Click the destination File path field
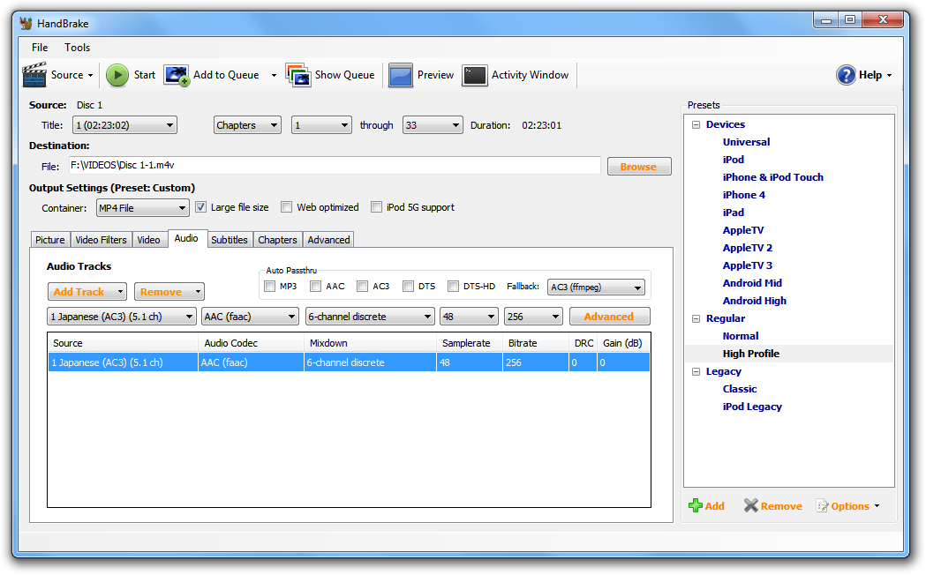 coord(335,165)
